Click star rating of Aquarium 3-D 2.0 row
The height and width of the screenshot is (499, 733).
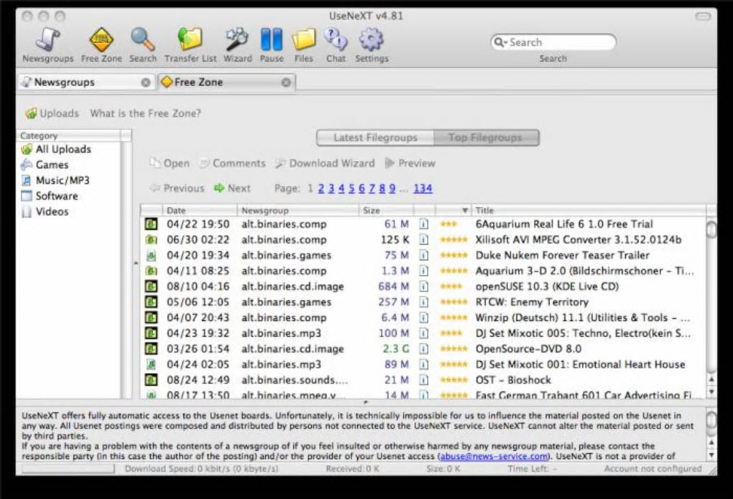click(453, 271)
